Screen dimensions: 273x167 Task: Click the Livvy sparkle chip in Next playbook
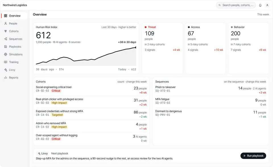click(43, 153)
